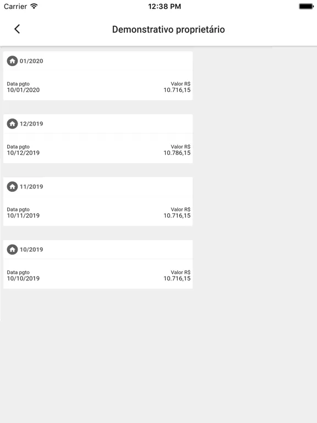Select the payment date 10/01/2020
Viewport: 317px width, 423px height.
click(x=23, y=90)
